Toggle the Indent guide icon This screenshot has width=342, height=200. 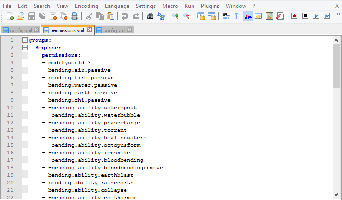(x=248, y=16)
